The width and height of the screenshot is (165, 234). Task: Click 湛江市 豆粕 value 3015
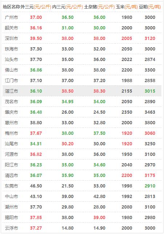pyautogui.click(x=150, y=91)
